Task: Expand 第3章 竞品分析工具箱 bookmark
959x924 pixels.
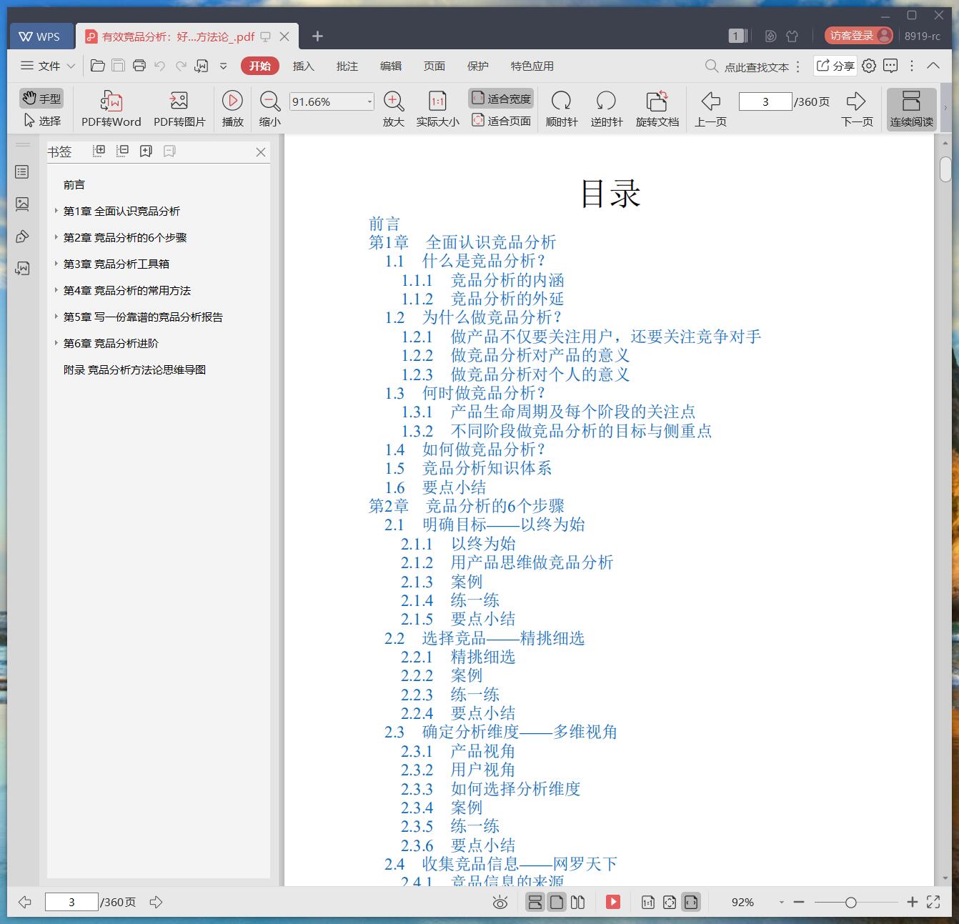Action: 56,264
